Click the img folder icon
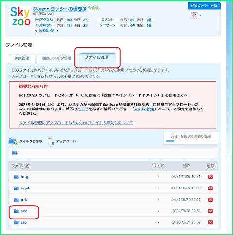The width and height of the screenshot is (233, 235). coord(17,177)
